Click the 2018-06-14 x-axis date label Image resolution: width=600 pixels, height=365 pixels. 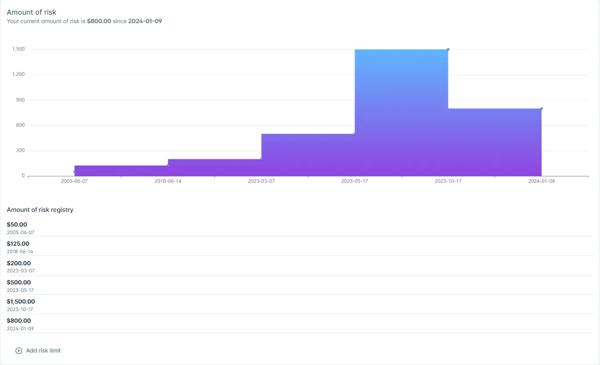(x=168, y=182)
